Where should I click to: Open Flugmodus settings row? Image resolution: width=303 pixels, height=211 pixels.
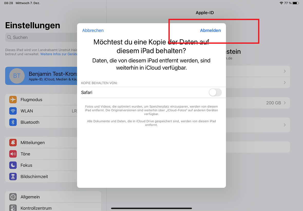click(41, 100)
